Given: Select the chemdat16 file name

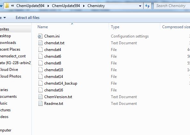Looking at the screenshot, I should point(54,90).
